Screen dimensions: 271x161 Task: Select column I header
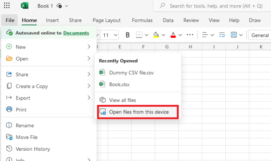pyautogui.click(x=214, y=47)
